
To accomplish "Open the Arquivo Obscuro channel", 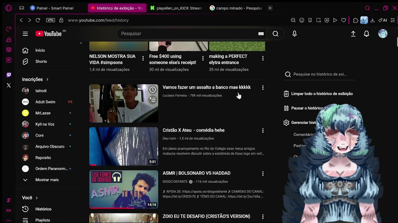I will [x=49, y=146].
